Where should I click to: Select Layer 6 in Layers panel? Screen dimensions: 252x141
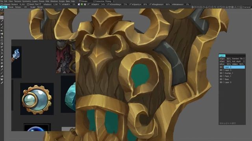point(234,67)
